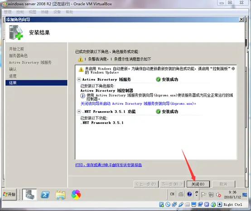
Task: Click the language bar keyboard icon
Action: coord(181,194)
